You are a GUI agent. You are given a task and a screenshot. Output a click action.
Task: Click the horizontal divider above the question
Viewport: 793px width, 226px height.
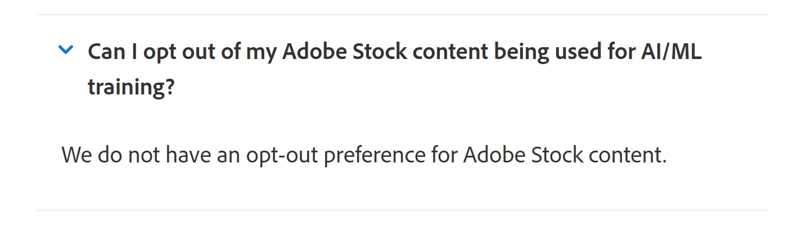coord(403,15)
